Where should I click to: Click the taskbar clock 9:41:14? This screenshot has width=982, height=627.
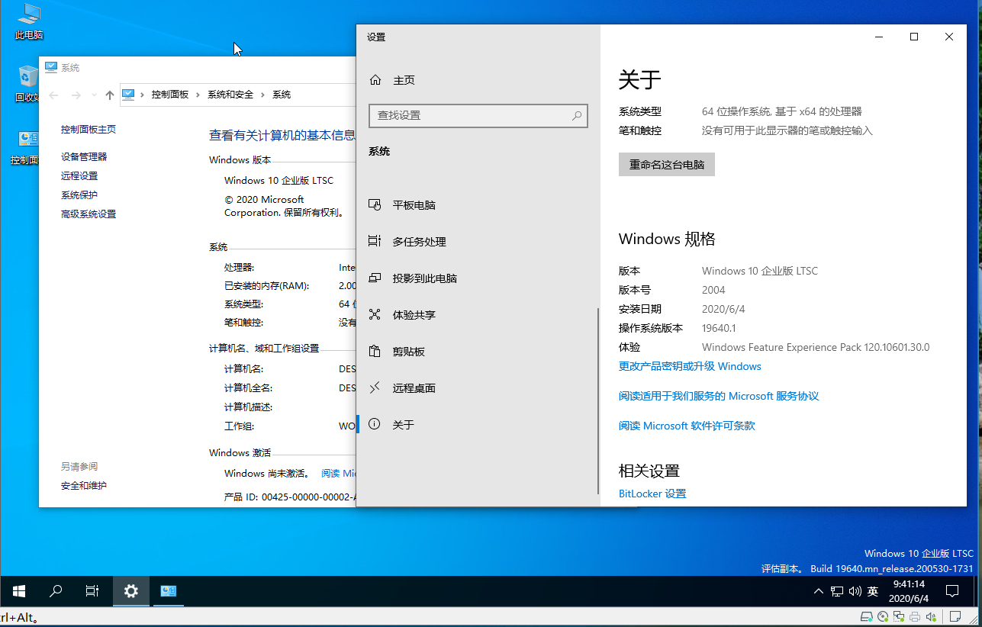(x=909, y=591)
